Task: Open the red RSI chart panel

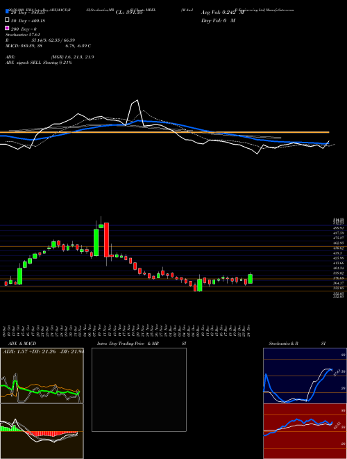Action: [x=305, y=431]
